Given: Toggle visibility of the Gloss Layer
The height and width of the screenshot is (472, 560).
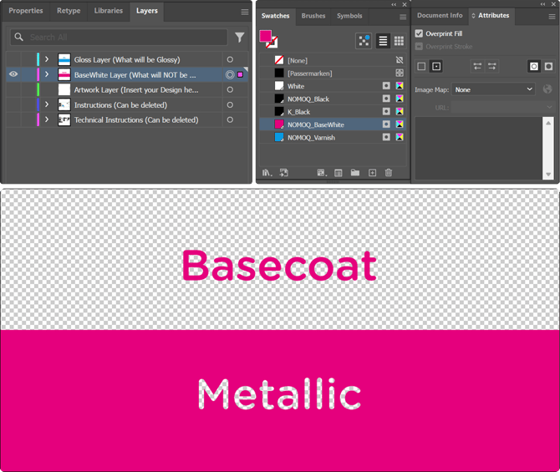Looking at the screenshot, I should (13, 59).
